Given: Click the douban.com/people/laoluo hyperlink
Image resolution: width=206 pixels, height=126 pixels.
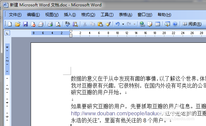Looking at the screenshot, I should point(116,113).
